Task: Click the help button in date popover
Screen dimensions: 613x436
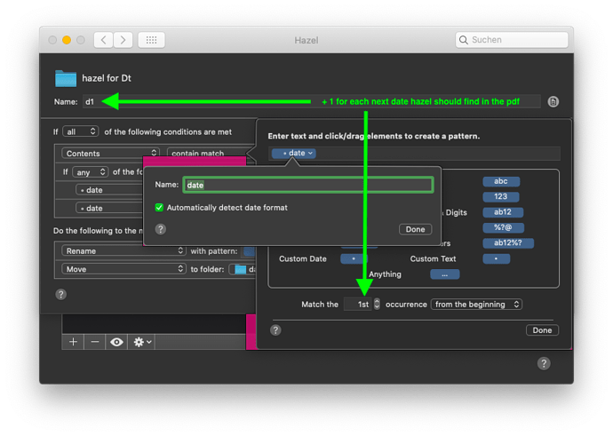Action: [x=161, y=228]
